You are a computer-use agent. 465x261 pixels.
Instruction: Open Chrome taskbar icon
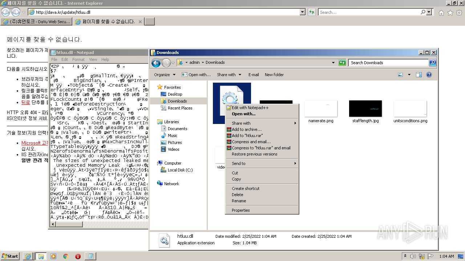(x=65, y=256)
